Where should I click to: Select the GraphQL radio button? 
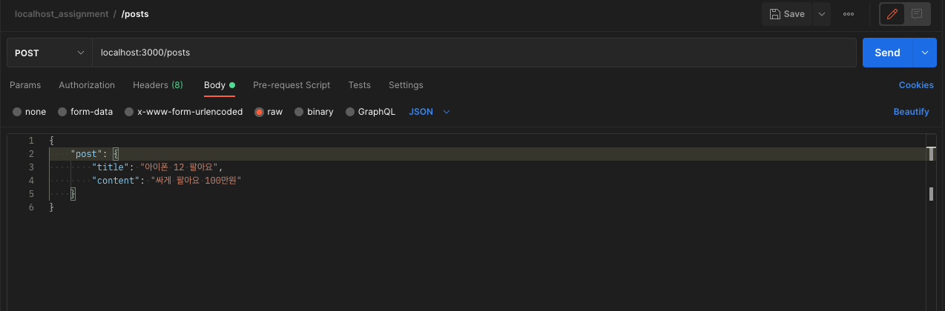coord(350,112)
